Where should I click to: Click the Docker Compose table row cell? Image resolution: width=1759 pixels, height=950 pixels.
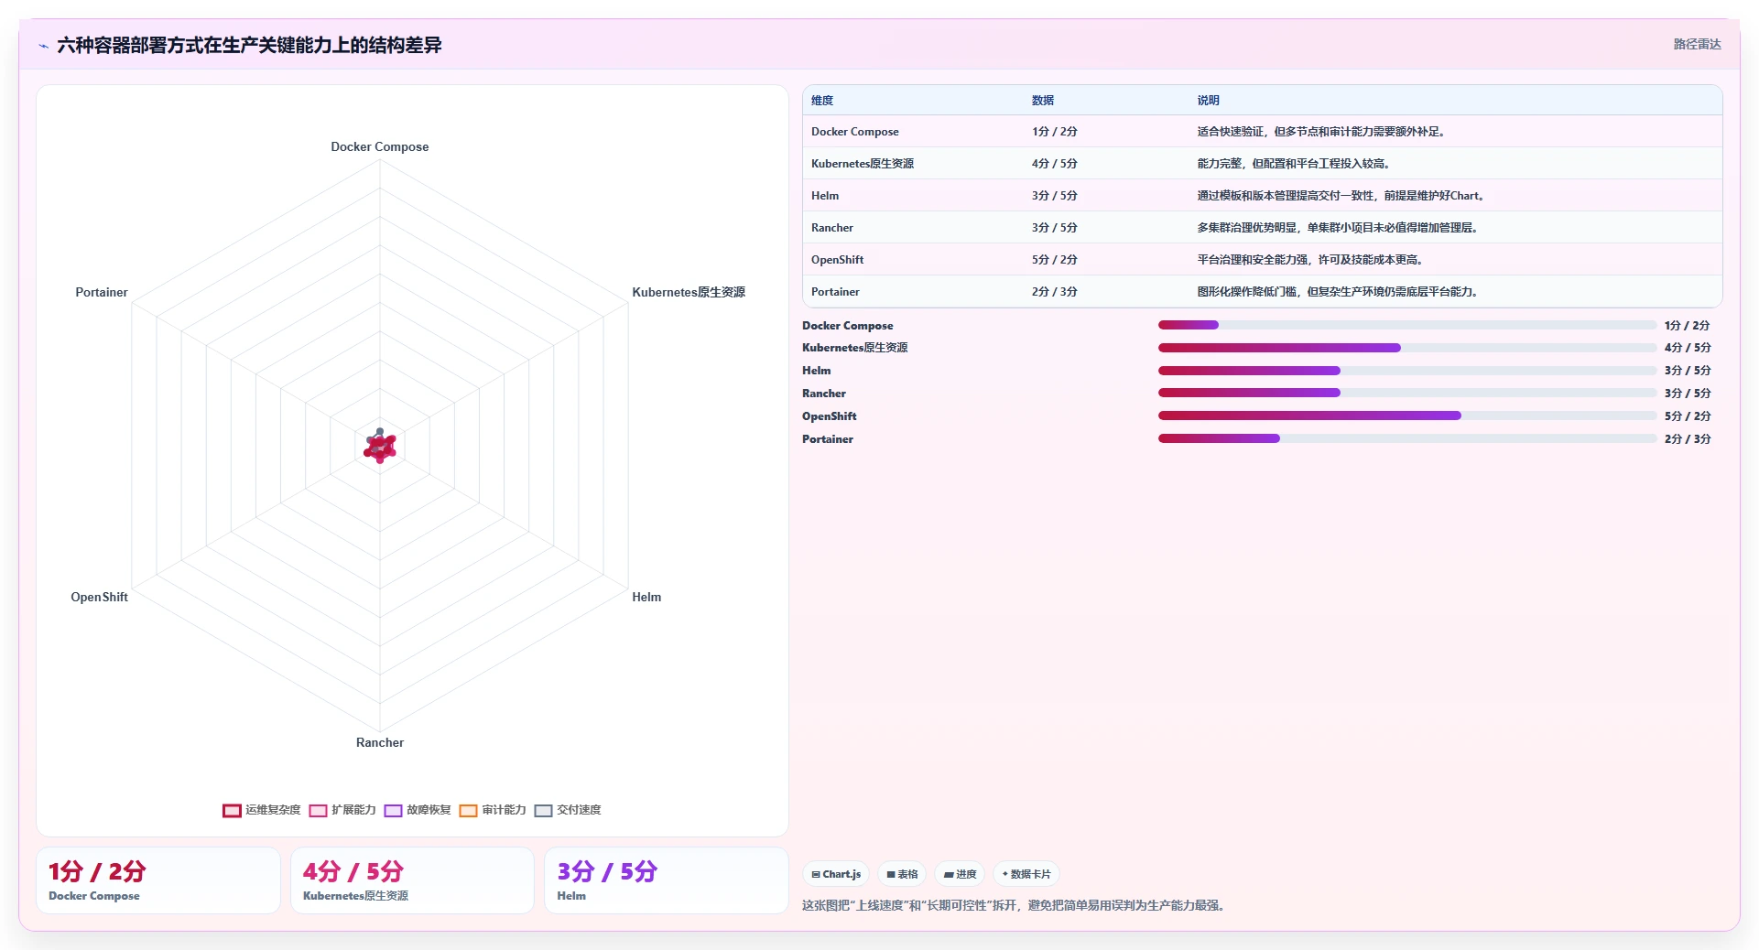(855, 132)
